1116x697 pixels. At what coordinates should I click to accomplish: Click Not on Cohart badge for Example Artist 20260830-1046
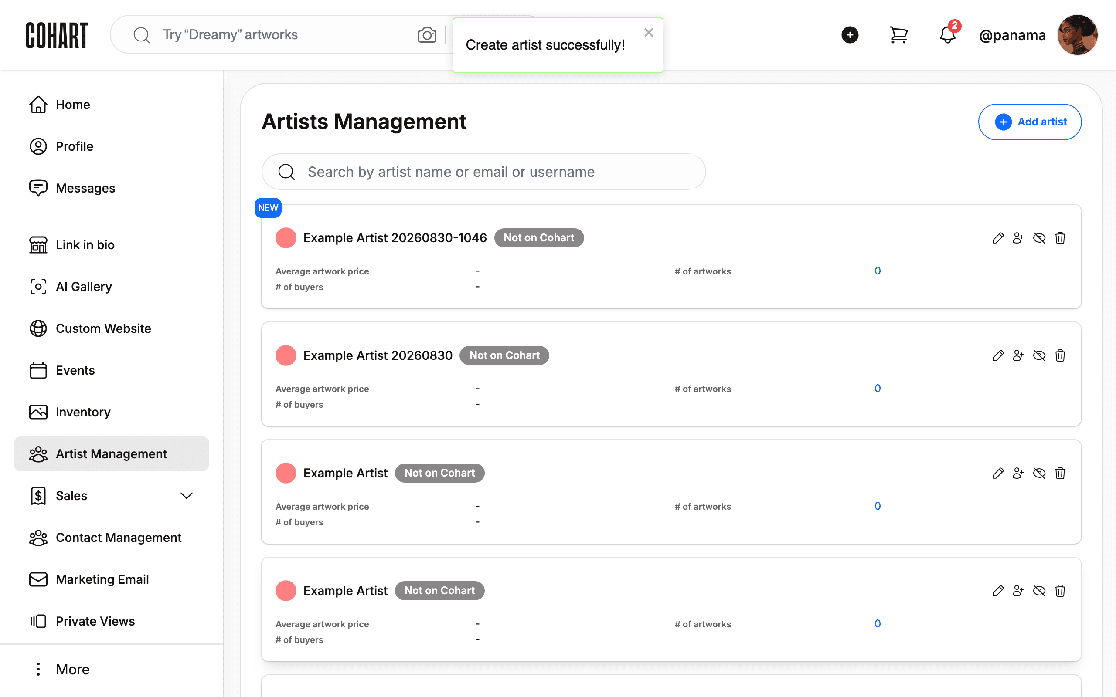[539, 238]
